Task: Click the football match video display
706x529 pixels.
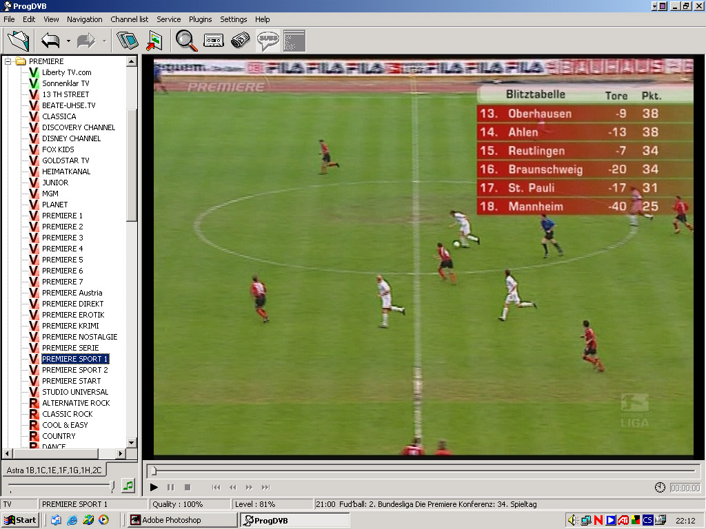Action: pyautogui.click(x=423, y=257)
